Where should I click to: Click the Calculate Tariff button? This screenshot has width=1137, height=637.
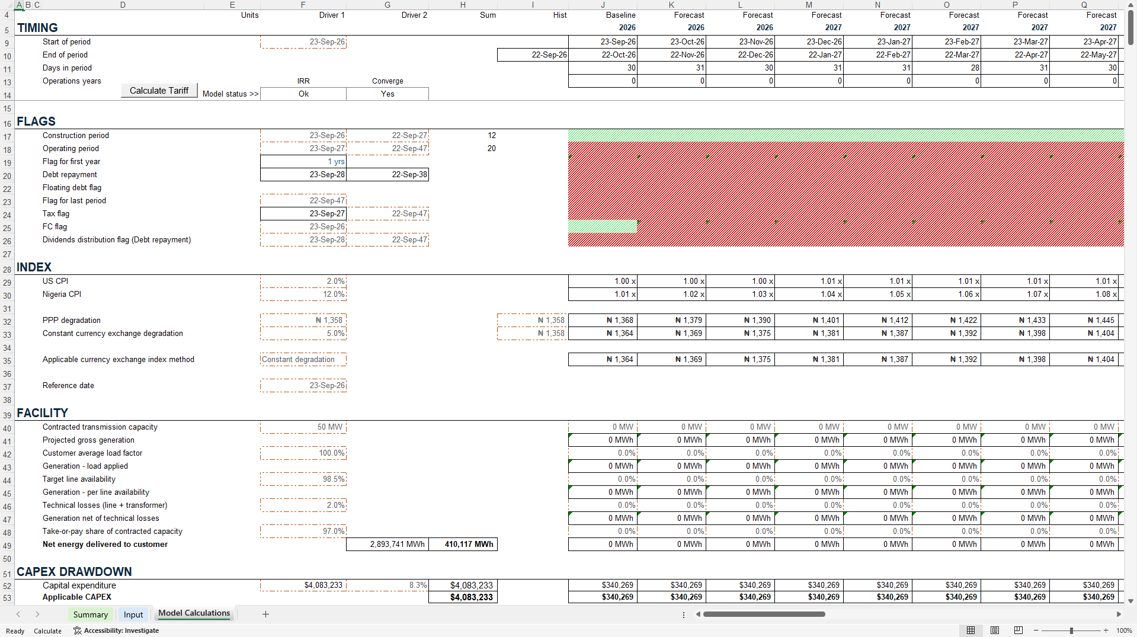click(x=159, y=91)
